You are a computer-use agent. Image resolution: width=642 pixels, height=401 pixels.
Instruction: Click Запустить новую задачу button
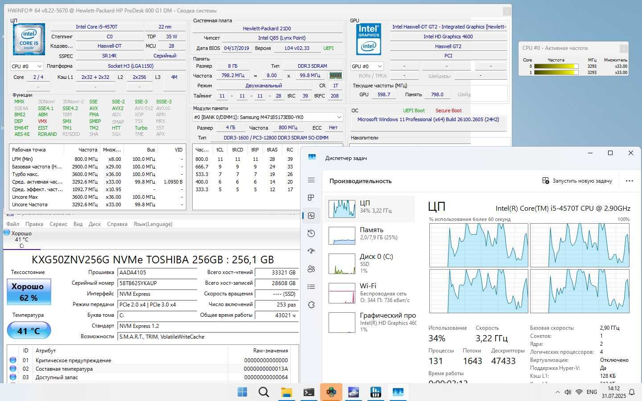[577, 181]
